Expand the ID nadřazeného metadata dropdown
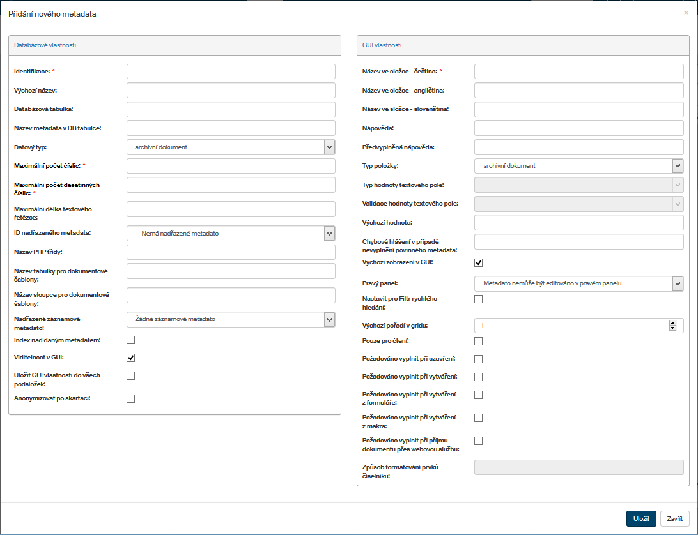Screen dimensions: 698x535 coord(329,234)
